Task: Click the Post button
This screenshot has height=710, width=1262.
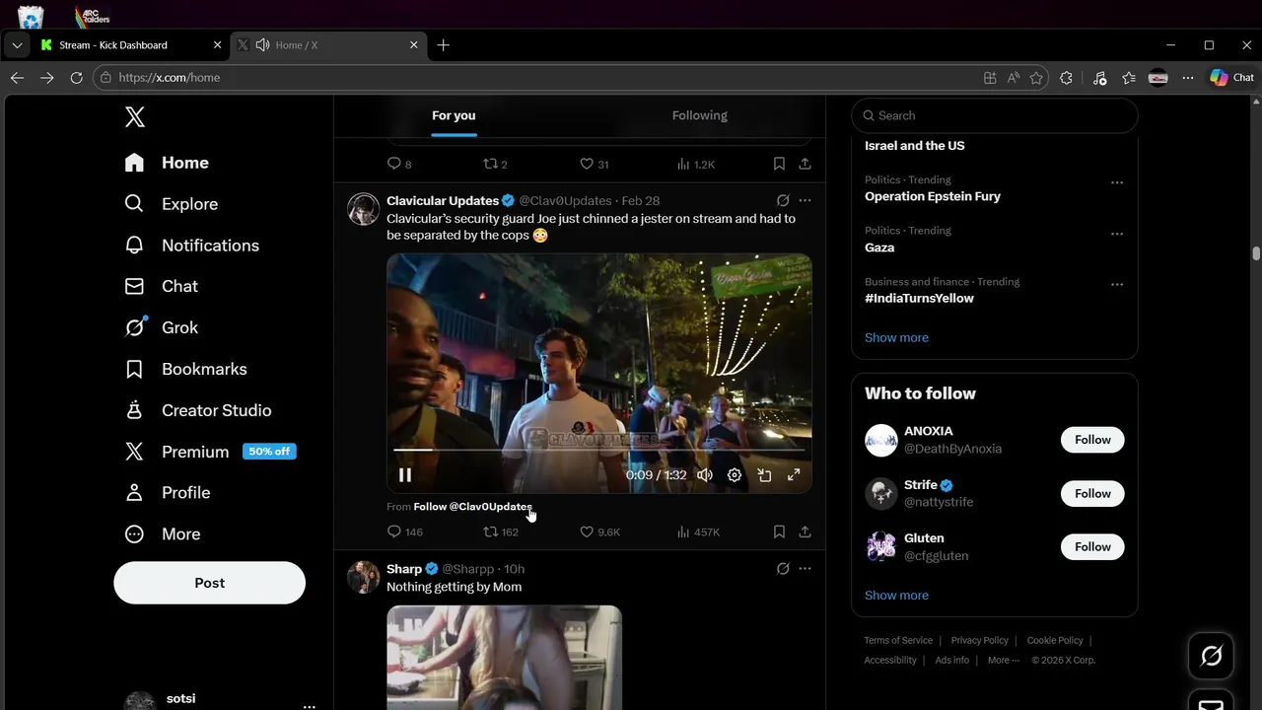Action: [209, 583]
